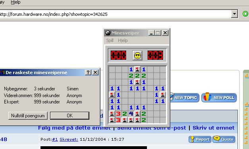Follow the Skriv ut emnet link
This screenshot has height=149, width=249.
(213, 128)
